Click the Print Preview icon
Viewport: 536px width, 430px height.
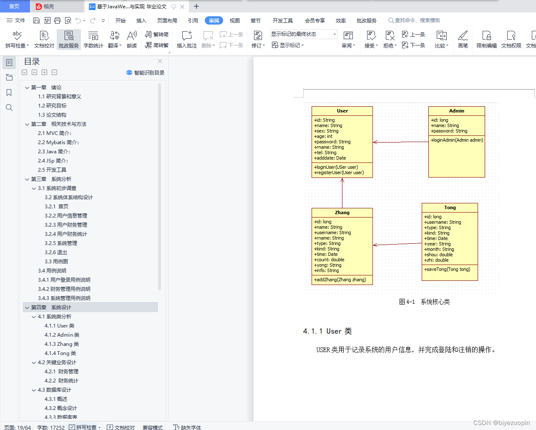point(68,20)
